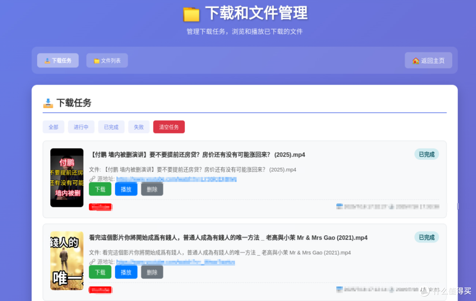Click file name line 文件: 【付鹏 墙内被删演讲】

coord(193,170)
